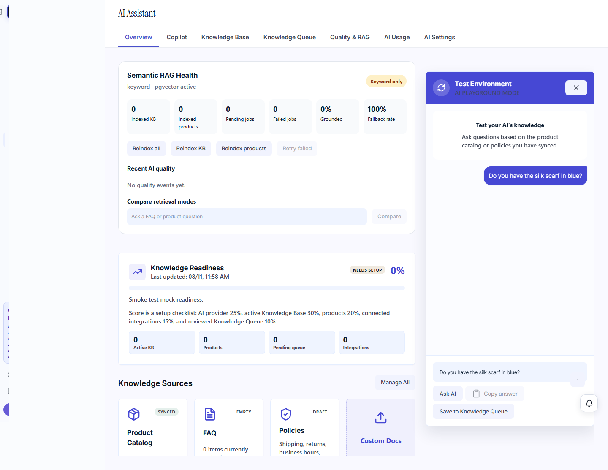Viewport: 608px width, 470px height.
Task: Click the Policies shield icon
Action: click(286, 414)
